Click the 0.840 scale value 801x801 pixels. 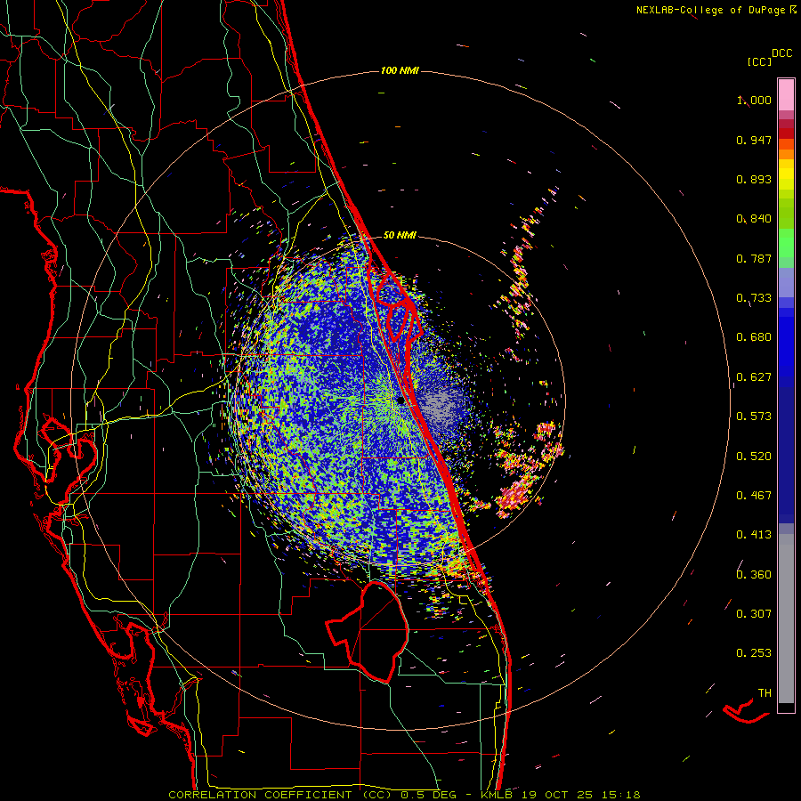coord(754,219)
